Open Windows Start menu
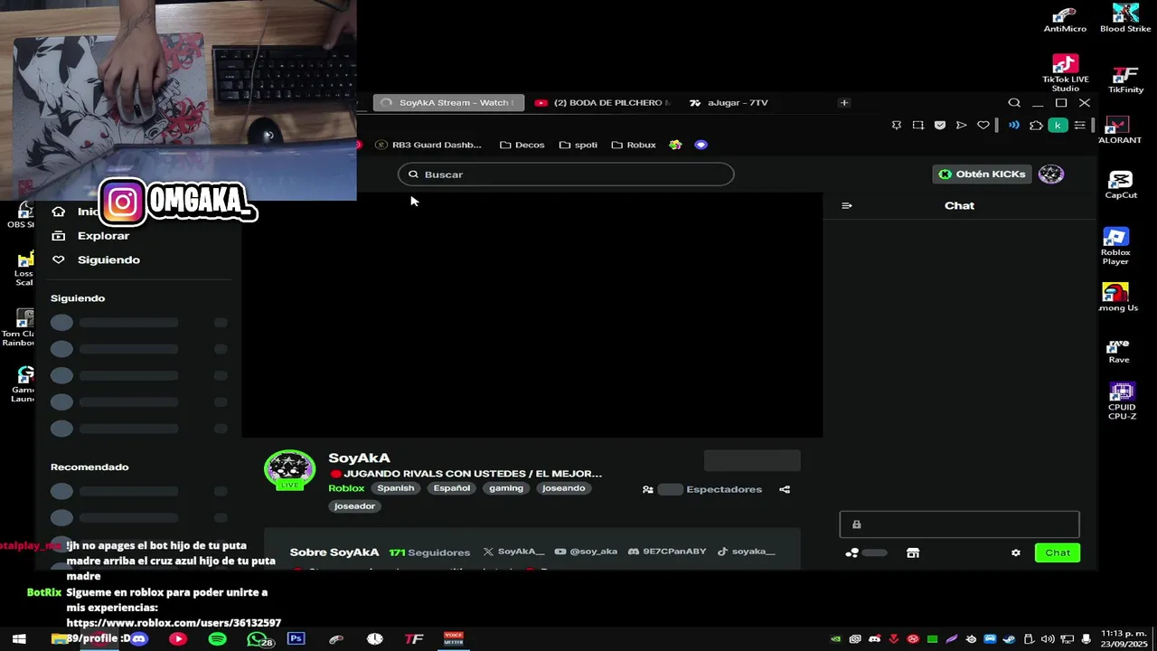This screenshot has height=651, width=1157. click(x=19, y=639)
